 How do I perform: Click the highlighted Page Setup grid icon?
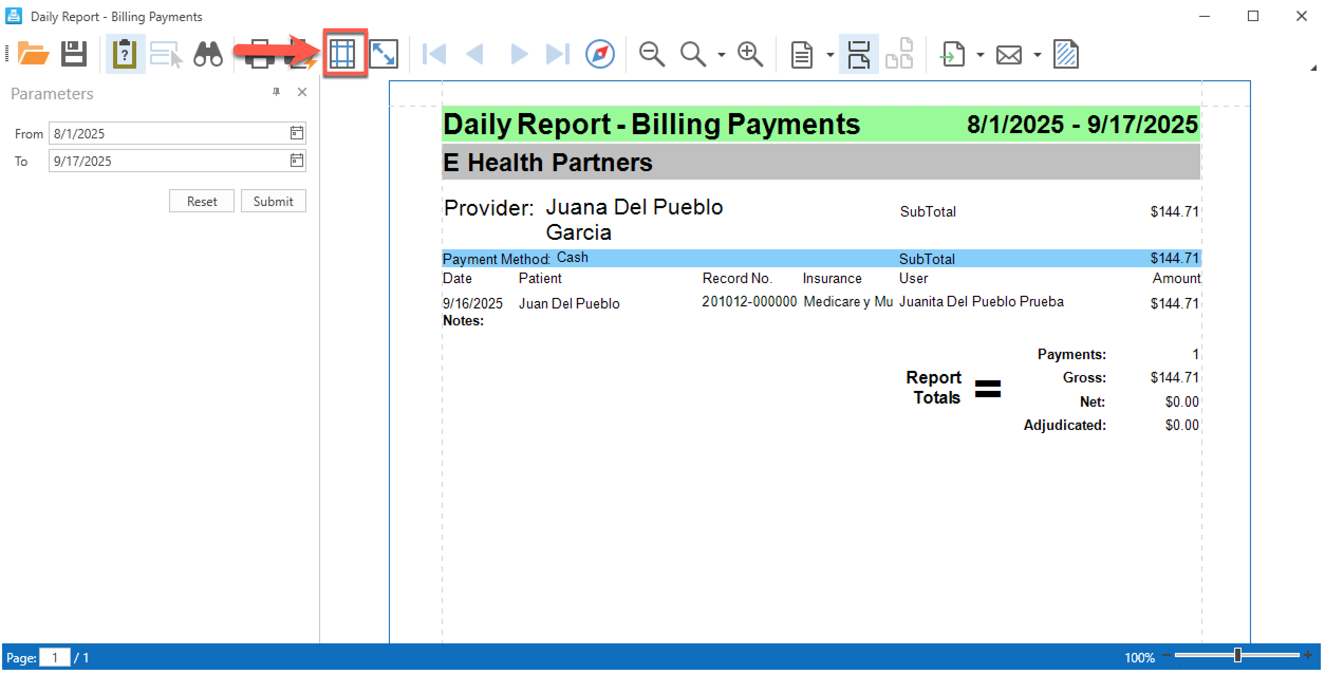(342, 54)
